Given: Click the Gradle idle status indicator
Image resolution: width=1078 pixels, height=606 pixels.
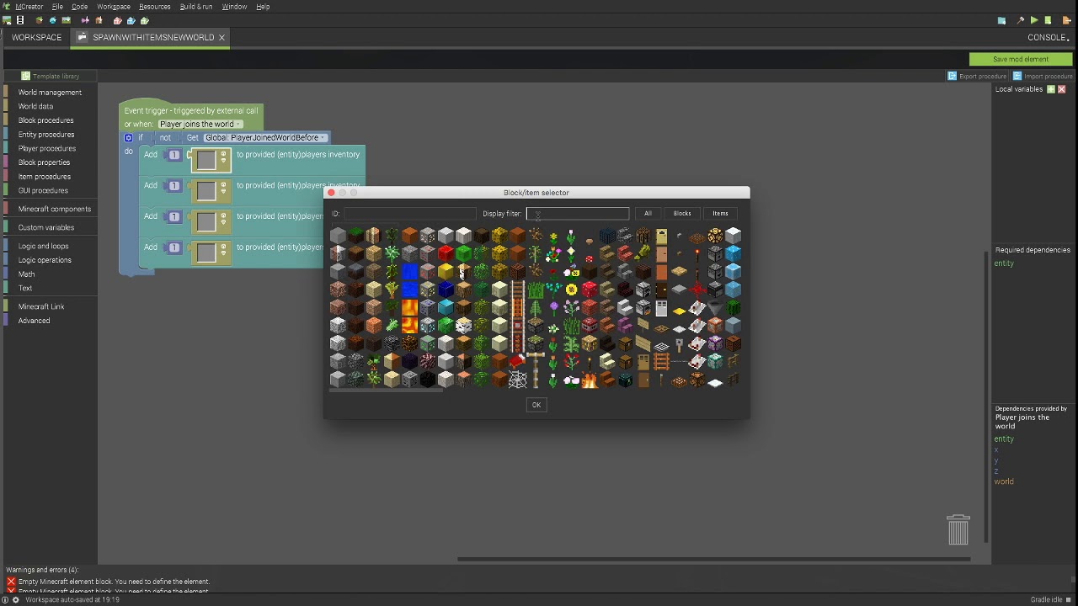Looking at the screenshot, I should (1051, 599).
